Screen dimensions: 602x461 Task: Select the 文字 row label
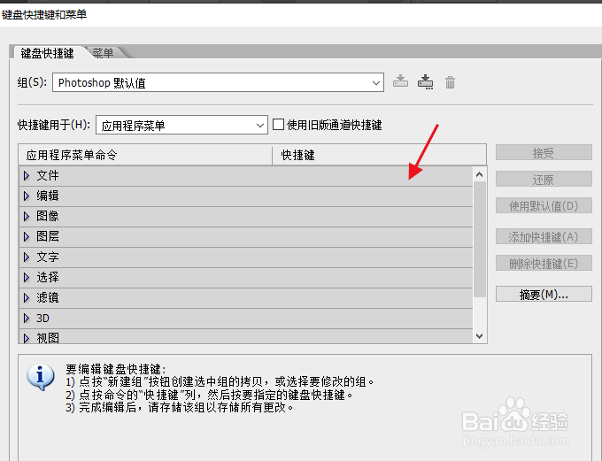point(48,257)
